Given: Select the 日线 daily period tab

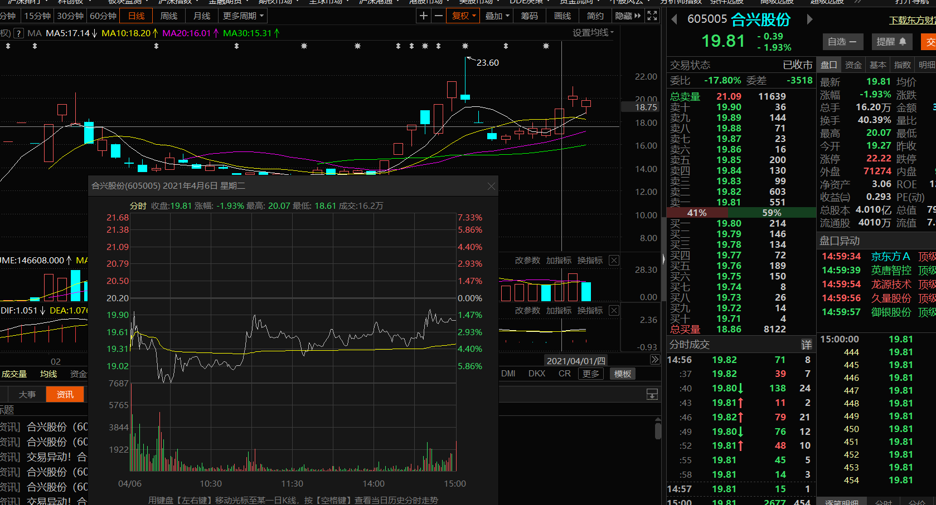Looking at the screenshot, I should pyautogui.click(x=137, y=16).
